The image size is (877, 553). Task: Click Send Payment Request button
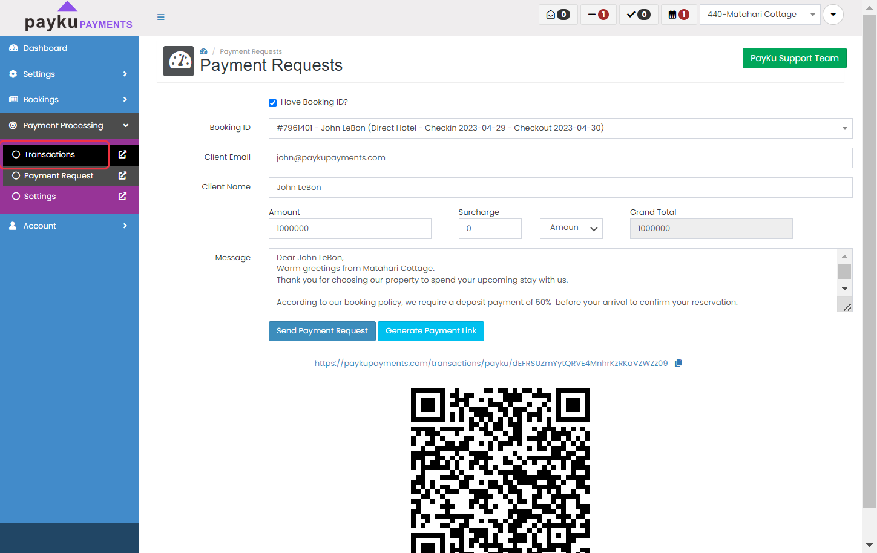322,331
